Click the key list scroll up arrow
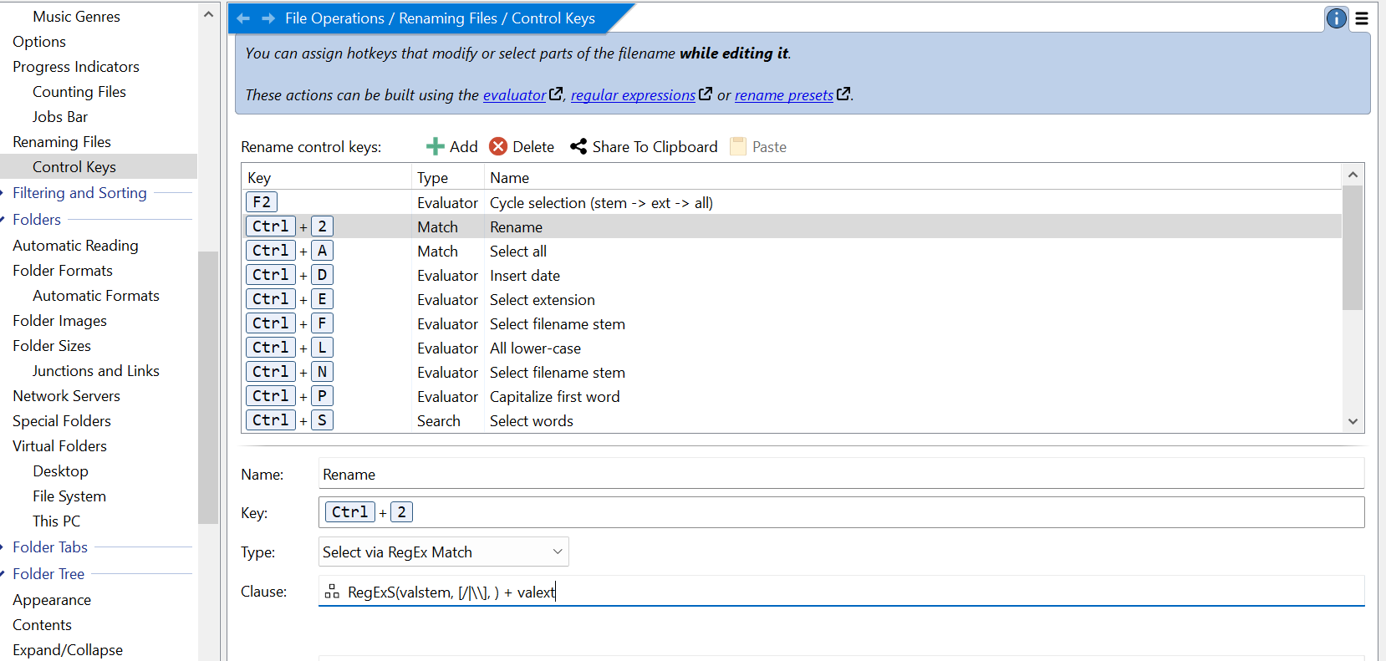 [1353, 175]
